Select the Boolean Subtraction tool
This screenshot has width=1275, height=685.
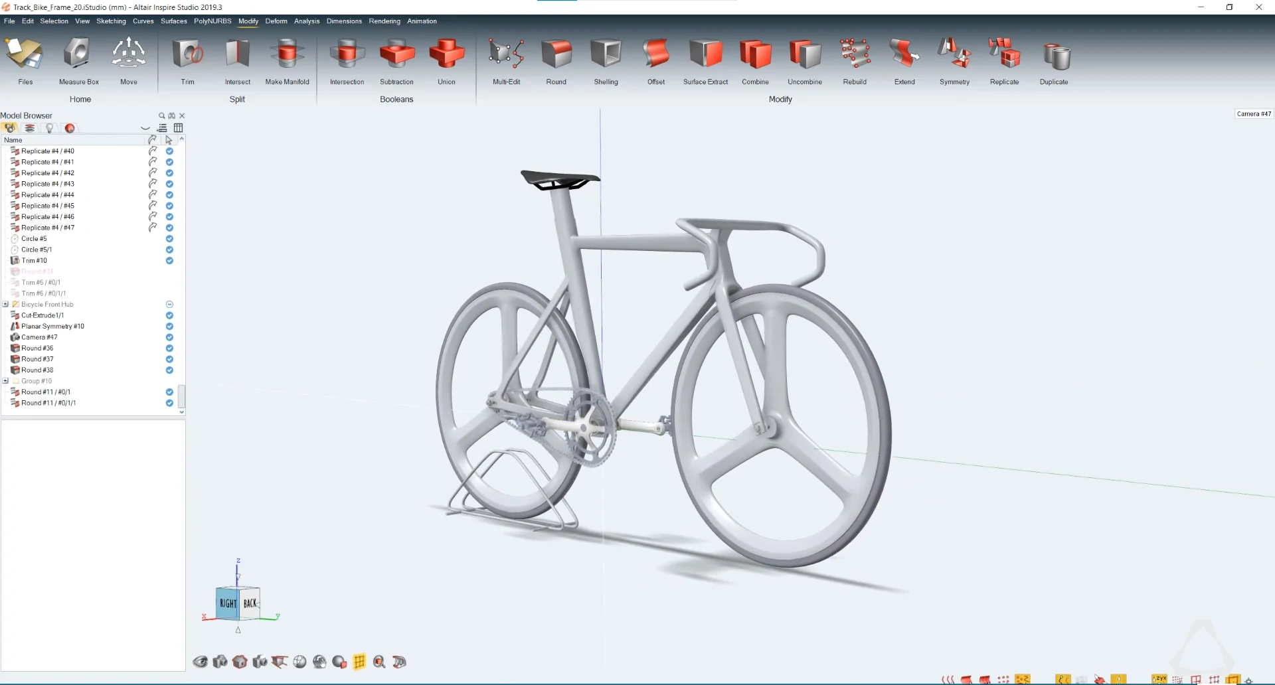(396, 61)
